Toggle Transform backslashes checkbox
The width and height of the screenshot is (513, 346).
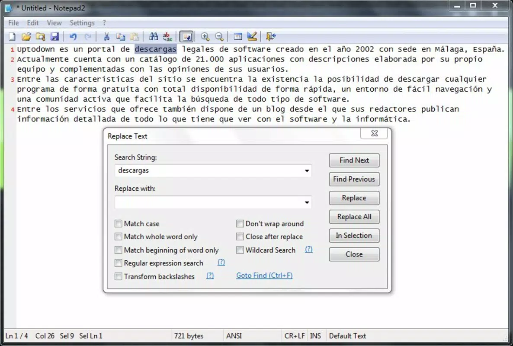click(118, 276)
